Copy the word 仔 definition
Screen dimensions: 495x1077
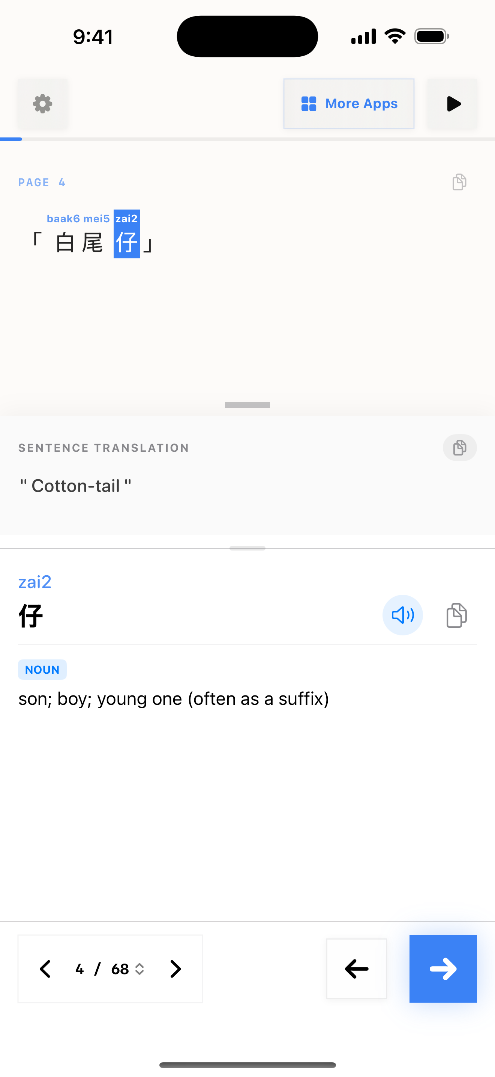tap(457, 615)
